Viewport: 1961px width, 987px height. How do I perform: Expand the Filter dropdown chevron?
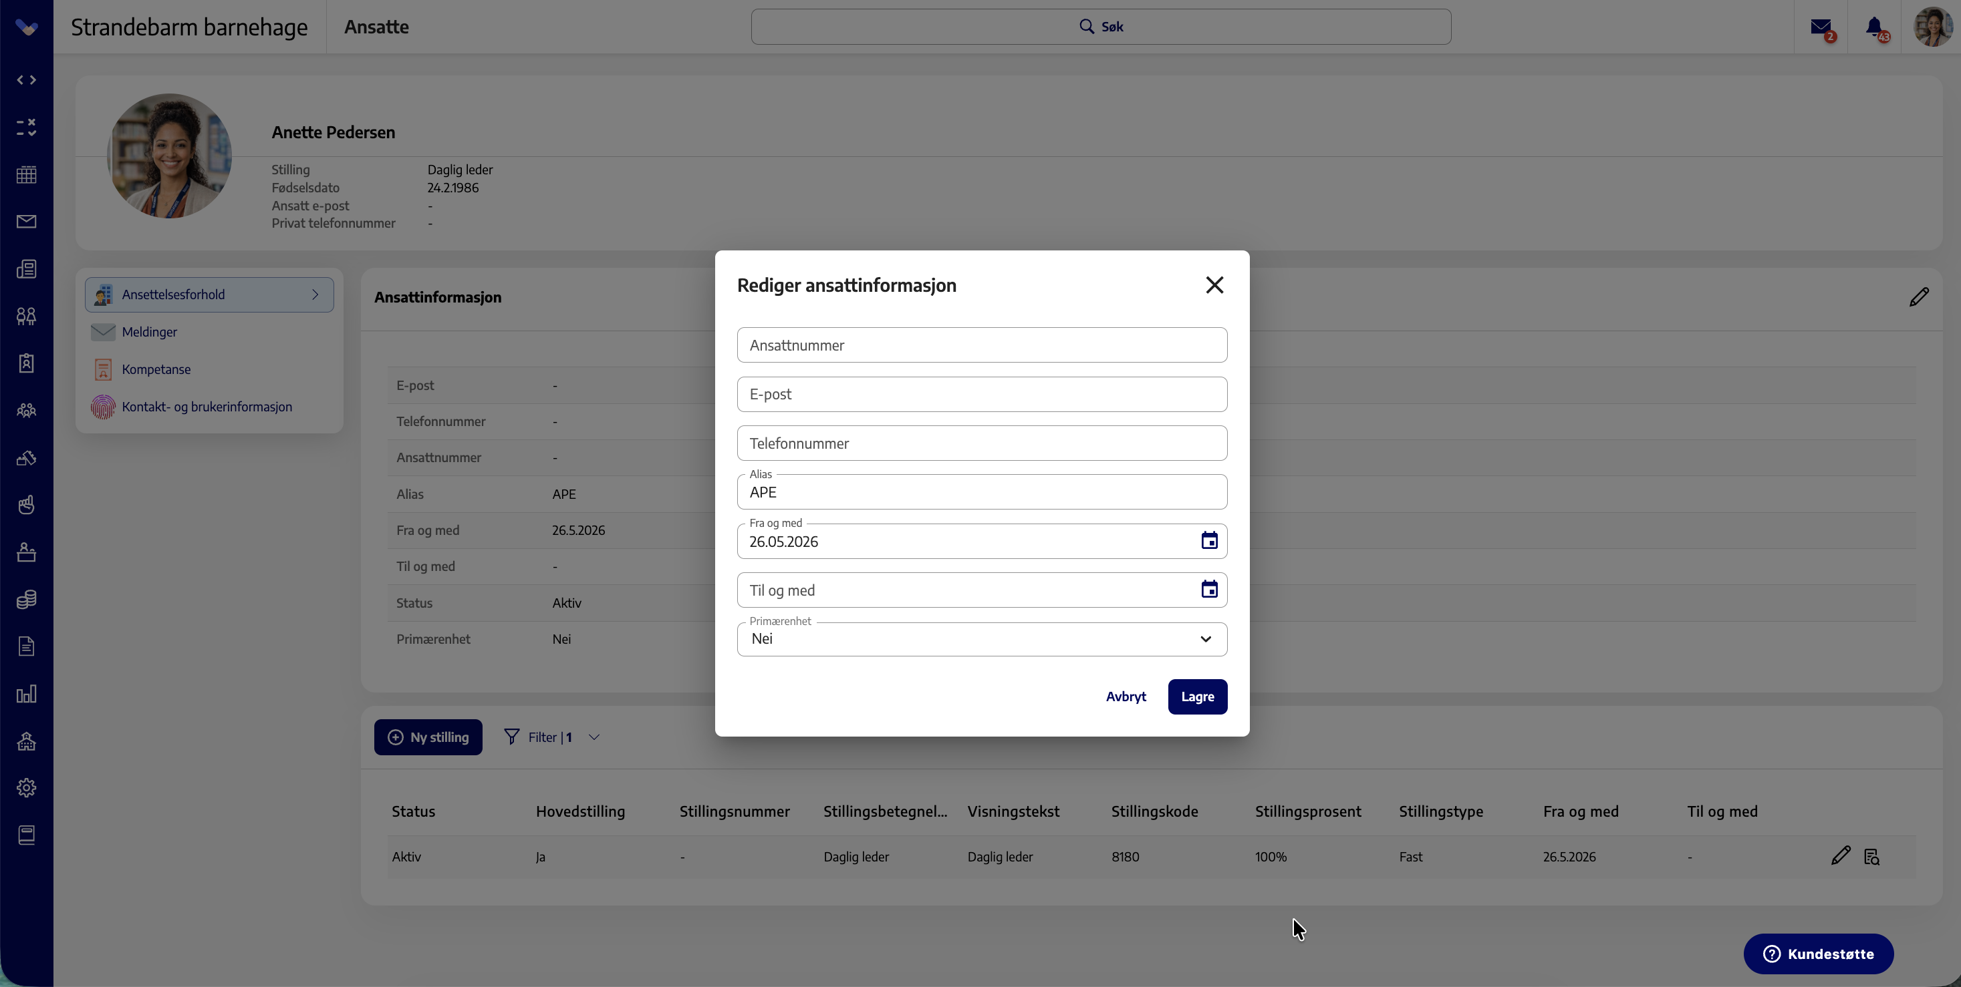(x=594, y=737)
